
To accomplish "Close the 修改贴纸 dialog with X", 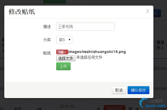I will pos(148,11).
